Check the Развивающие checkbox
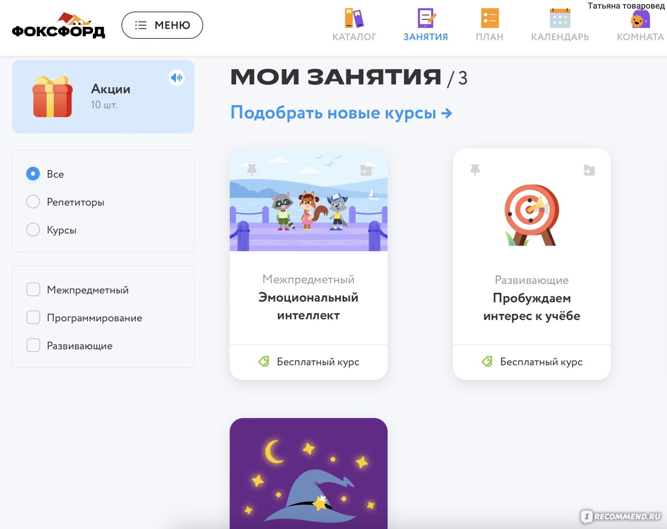The width and height of the screenshot is (667, 529). tap(33, 345)
